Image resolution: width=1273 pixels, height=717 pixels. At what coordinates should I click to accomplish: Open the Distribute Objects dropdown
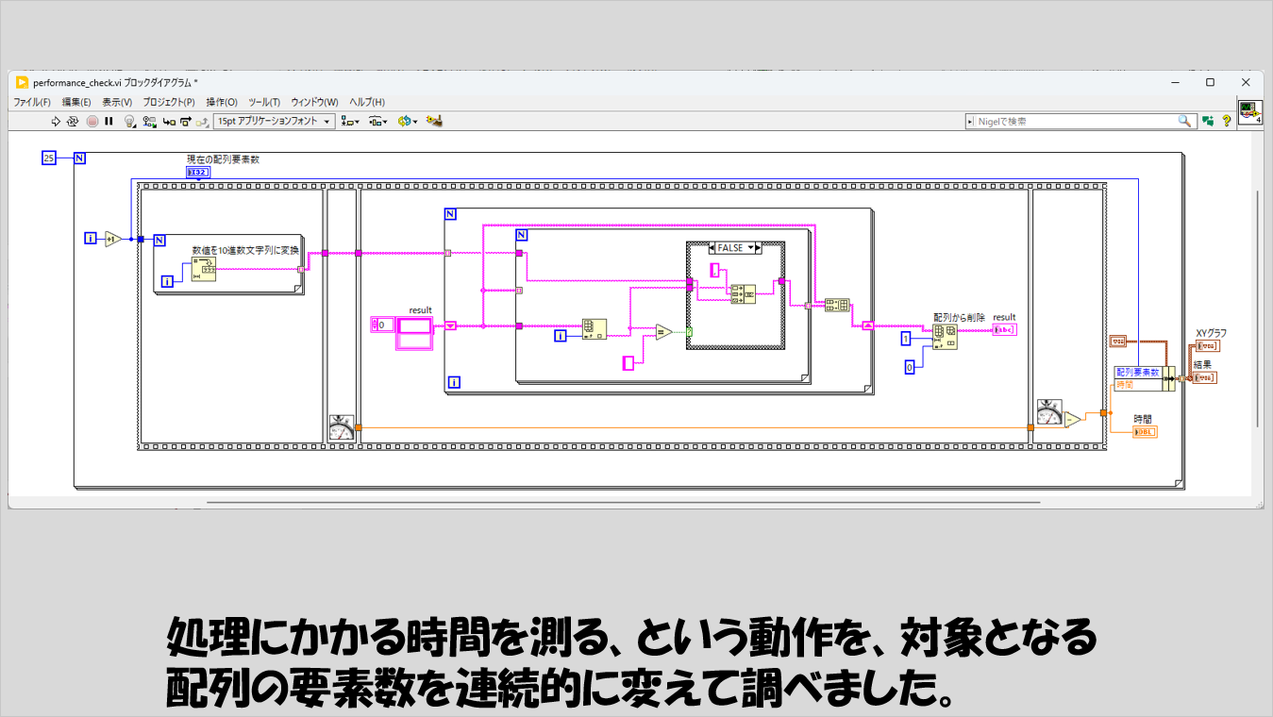pyautogui.click(x=378, y=122)
